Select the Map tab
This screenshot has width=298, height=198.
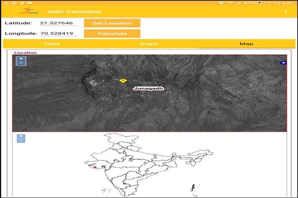(x=246, y=44)
